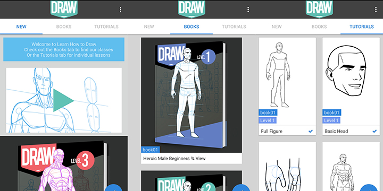Click the book01 tag under the Level 1 cover
The image size is (383, 191).
coord(151,150)
